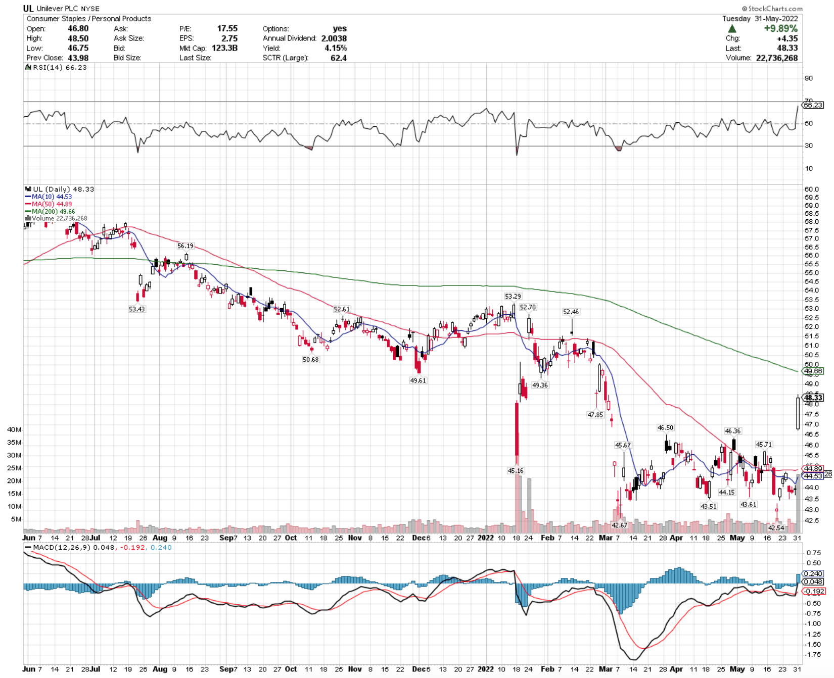Click the RSI(14) 66.23 indicator label
This screenshot has width=834, height=678.
(60, 67)
